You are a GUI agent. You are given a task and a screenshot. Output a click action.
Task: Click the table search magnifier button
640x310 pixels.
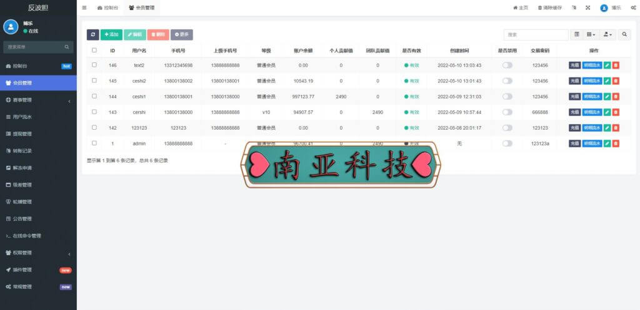[x=624, y=35]
